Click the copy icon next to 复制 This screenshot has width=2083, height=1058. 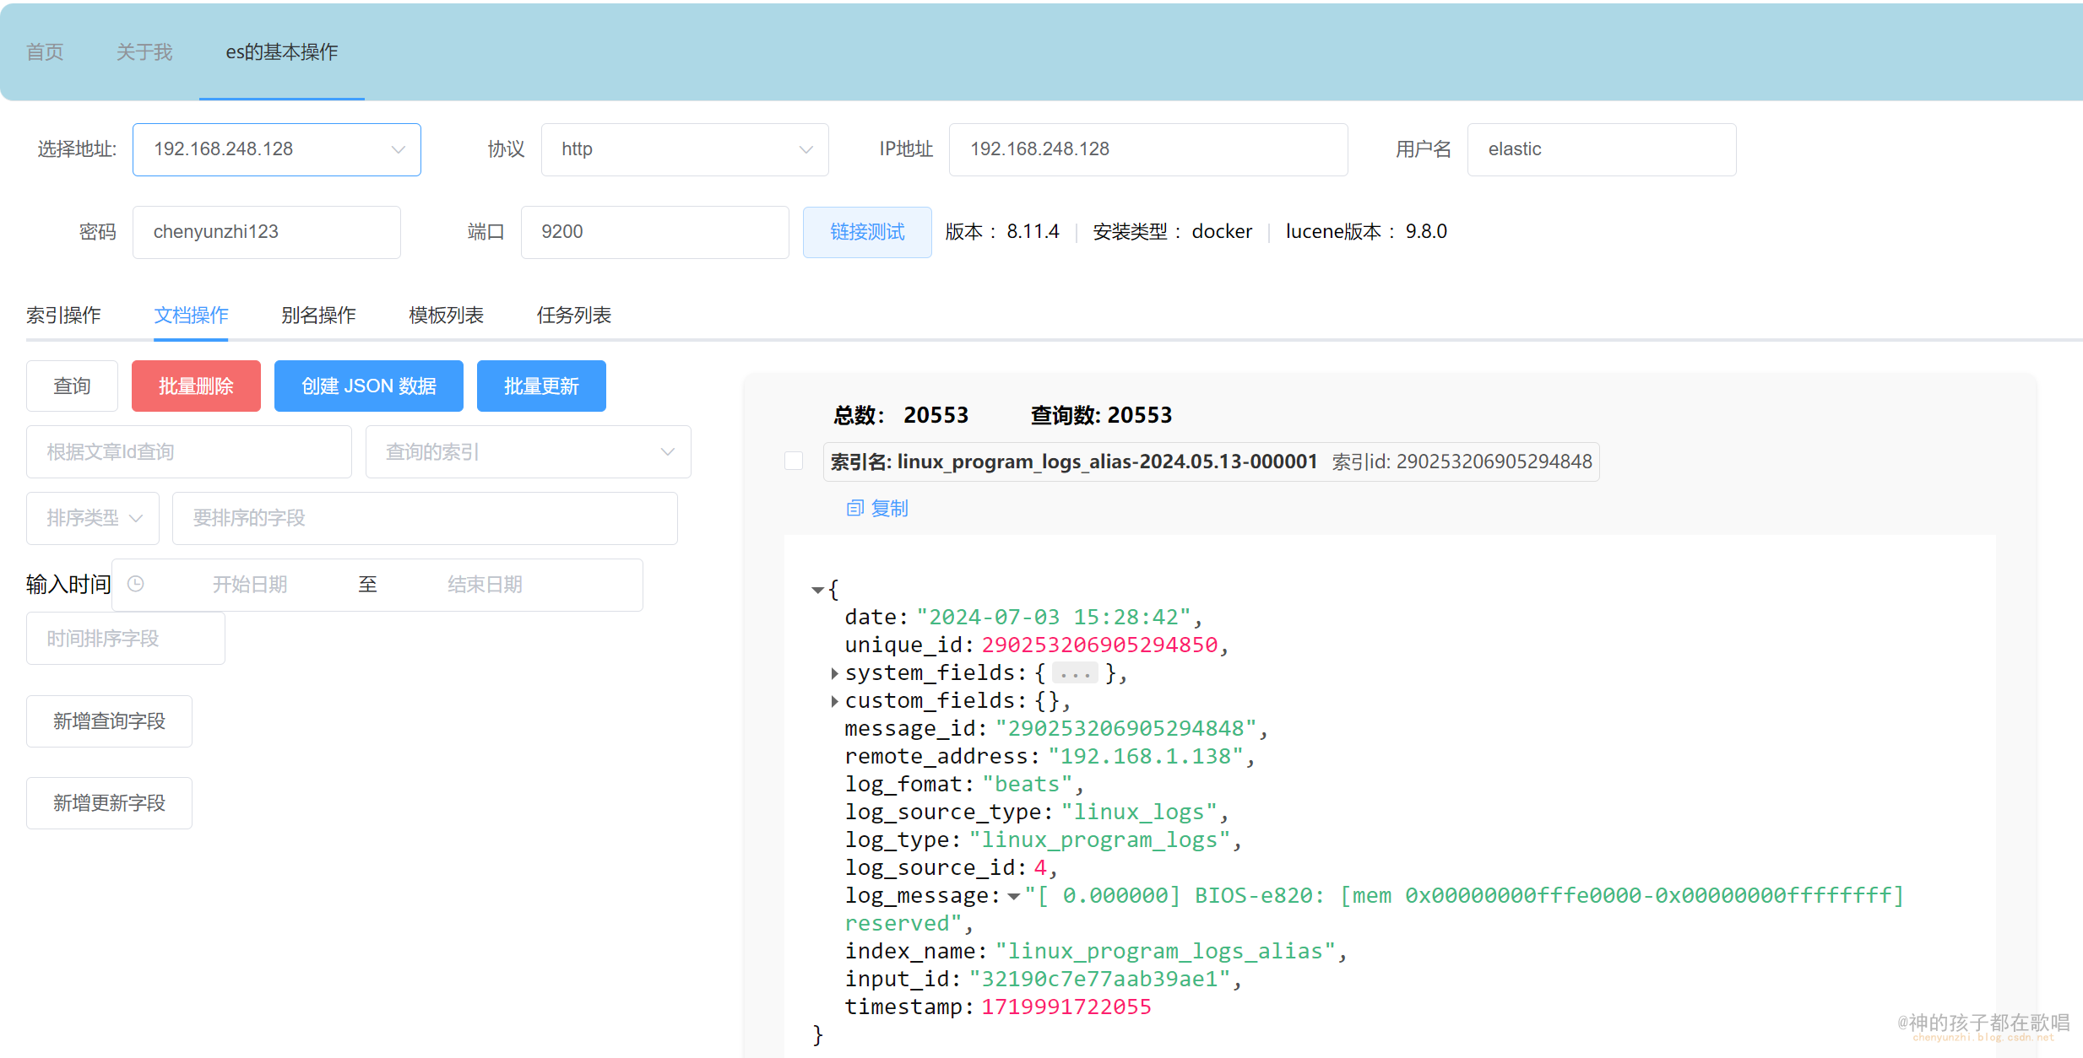[854, 508]
